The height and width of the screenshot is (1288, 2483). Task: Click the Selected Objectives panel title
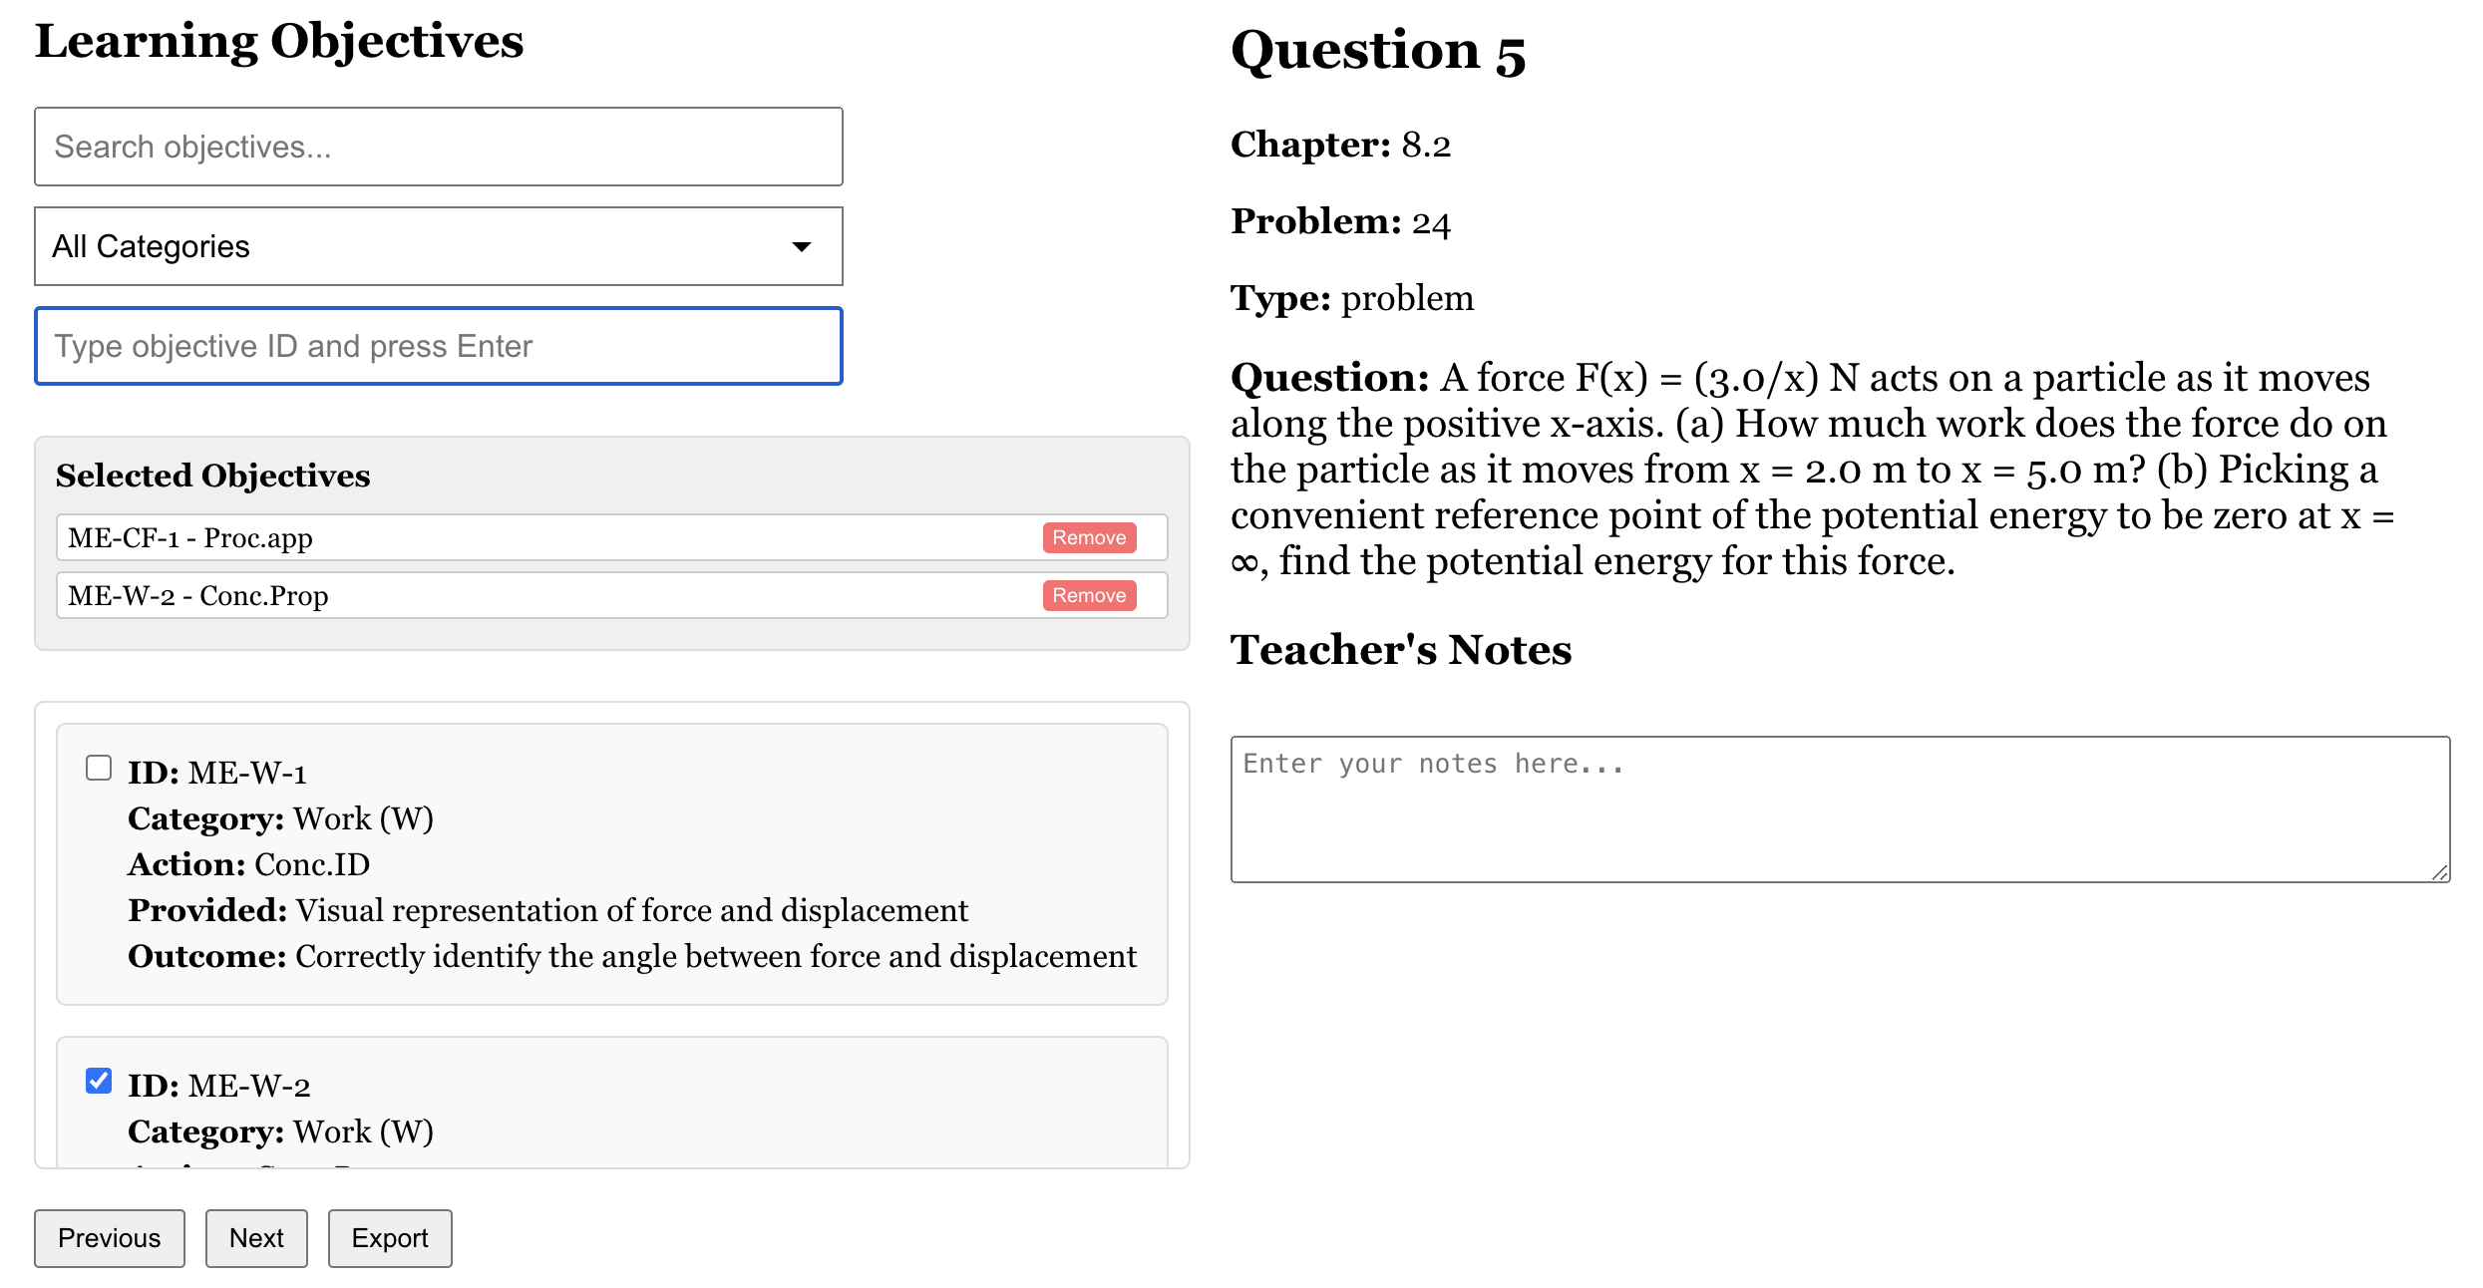click(x=213, y=476)
